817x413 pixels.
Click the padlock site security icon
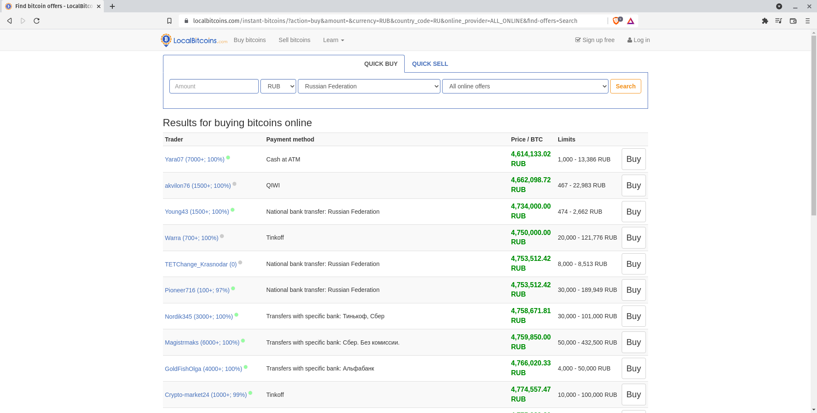tap(186, 21)
